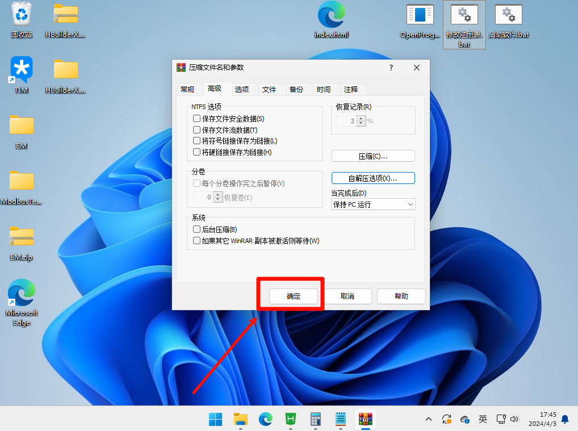Confirm with the 确定 button

(294, 296)
